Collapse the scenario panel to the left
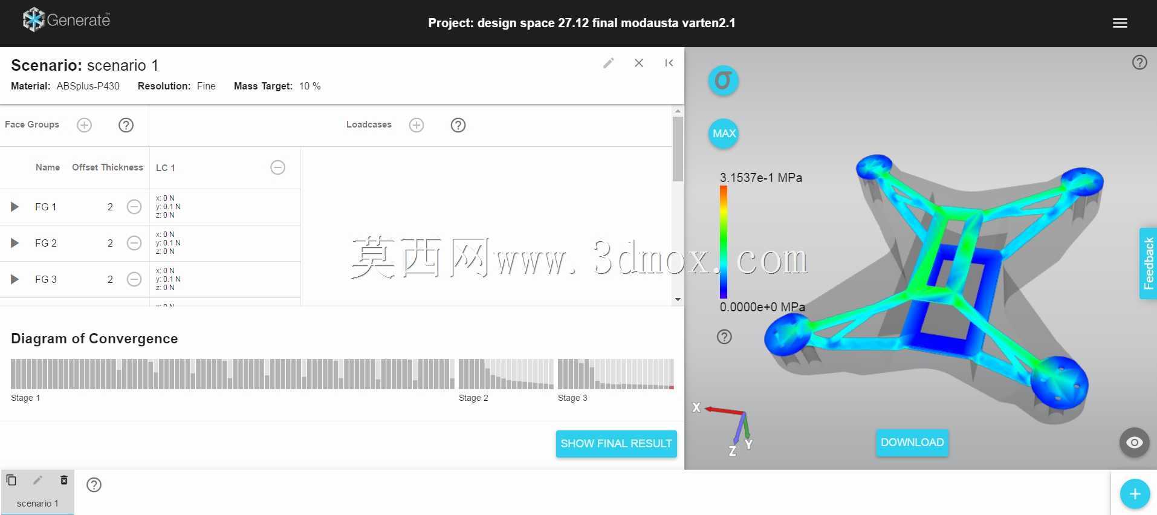 click(x=669, y=63)
